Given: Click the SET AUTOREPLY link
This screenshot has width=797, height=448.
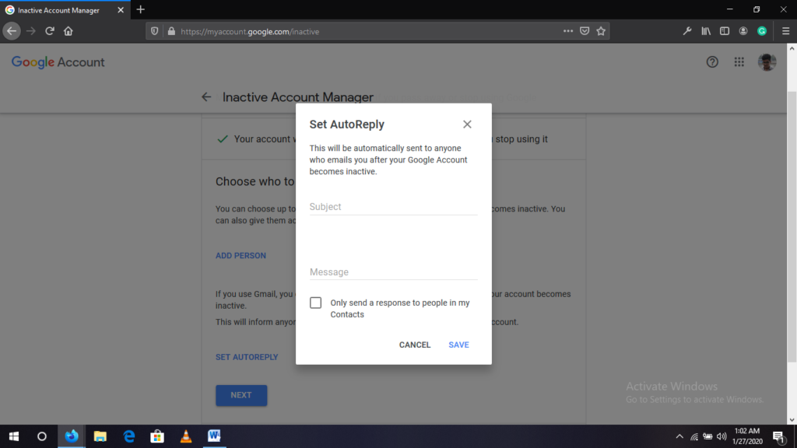Looking at the screenshot, I should pyautogui.click(x=247, y=357).
